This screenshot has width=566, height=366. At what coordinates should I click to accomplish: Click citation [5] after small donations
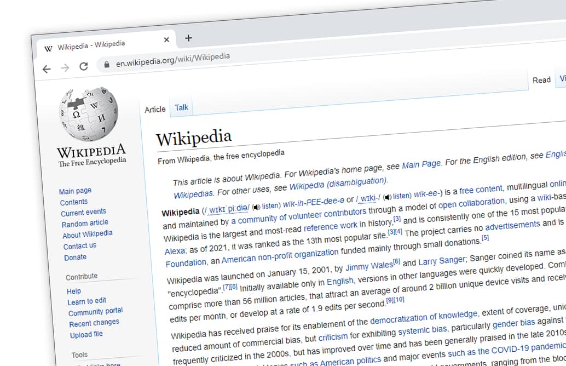click(x=485, y=237)
